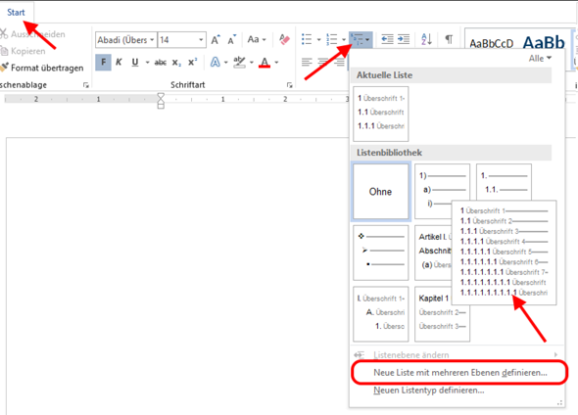Select the I. A. 1. Überschrift list
Image resolution: width=578 pixels, height=415 pixels.
(x=381, y=314)
